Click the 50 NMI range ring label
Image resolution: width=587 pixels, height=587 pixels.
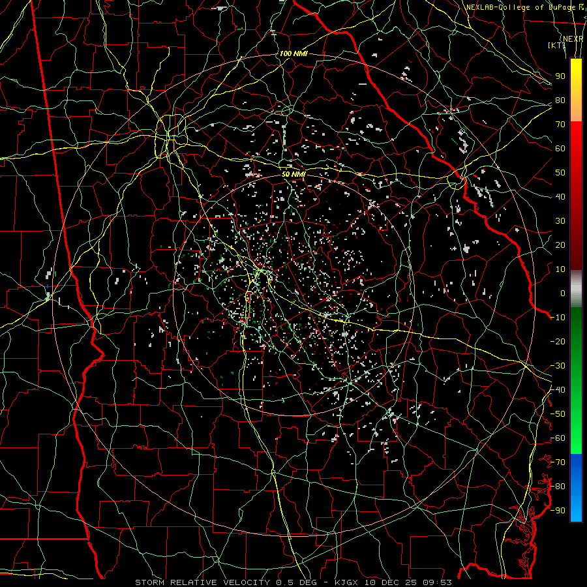pyautogui.click(x=293, y=174)
